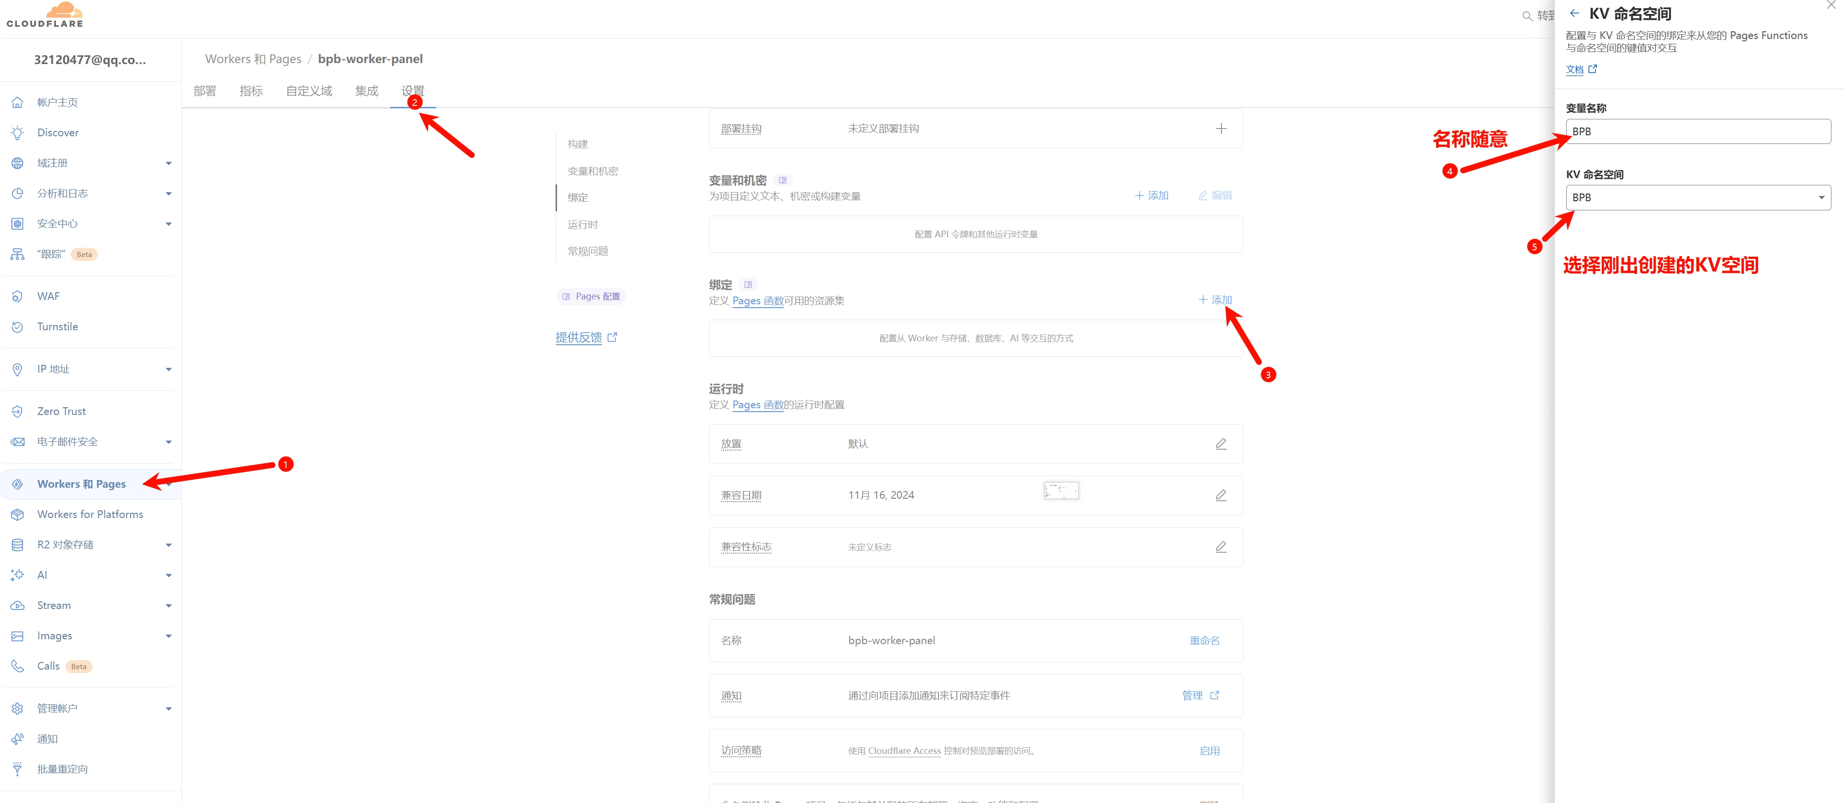Click the Cloudflare Access link
The height and width of the screenshot is (803, 1843).
click(904, 751)
